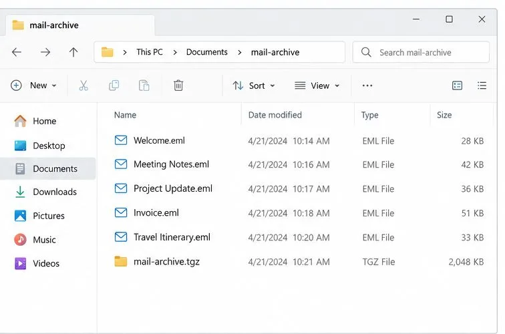
Task: Click the Travel Itinerary.eml envelope icon
Action: click(121, 237)
